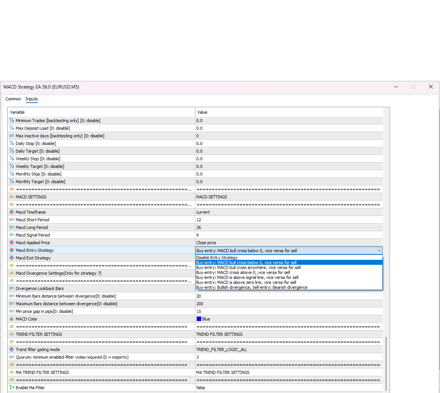440x393 pixels.
Task: Edit the Macd Signal Period value 9
Action: 289,235
